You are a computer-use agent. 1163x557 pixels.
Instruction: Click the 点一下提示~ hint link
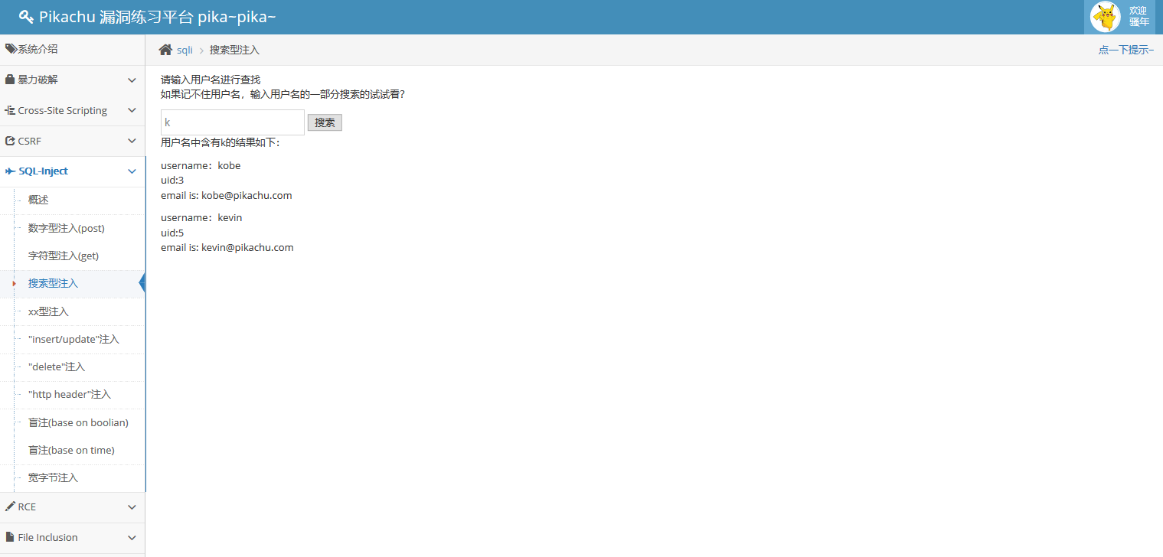coord(1125,50)
